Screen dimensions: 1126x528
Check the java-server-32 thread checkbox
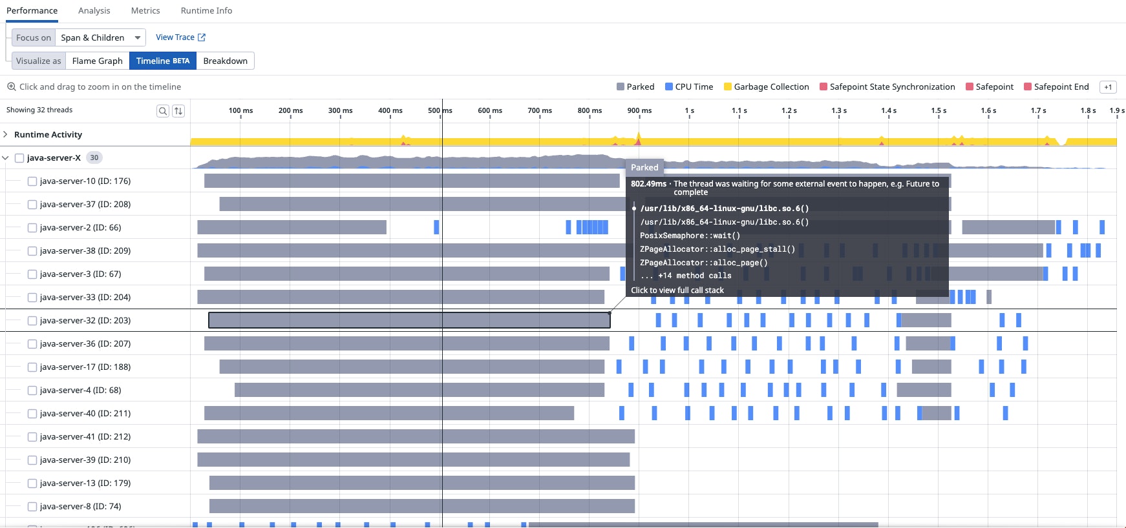click(x=32, y=321)
